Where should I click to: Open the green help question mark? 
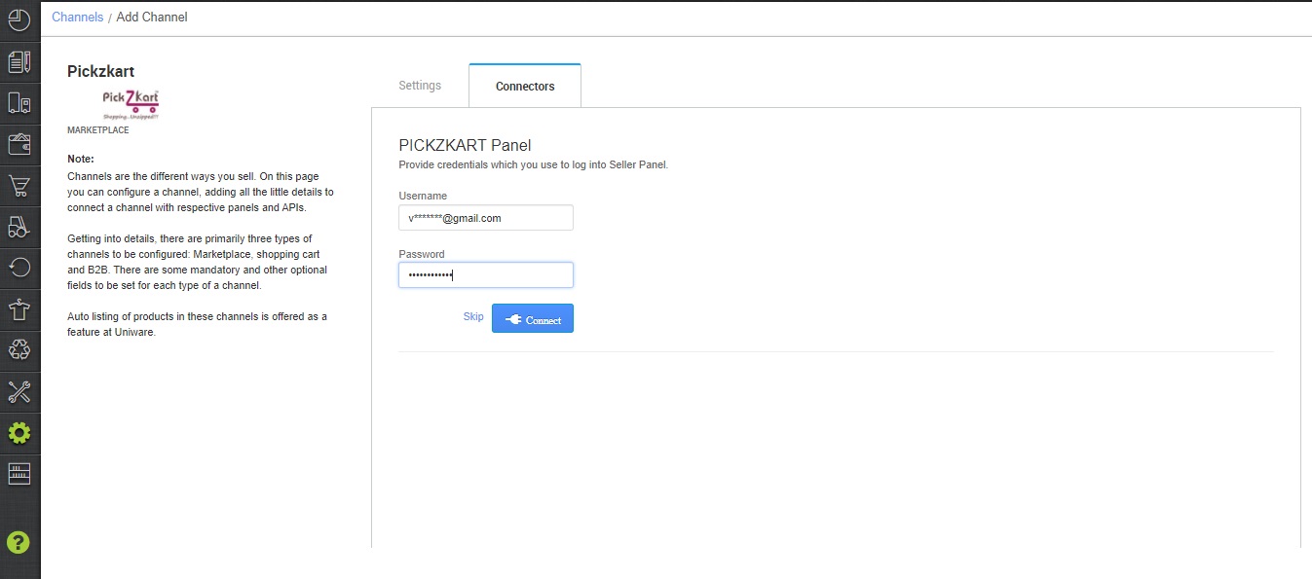point(19,542)
